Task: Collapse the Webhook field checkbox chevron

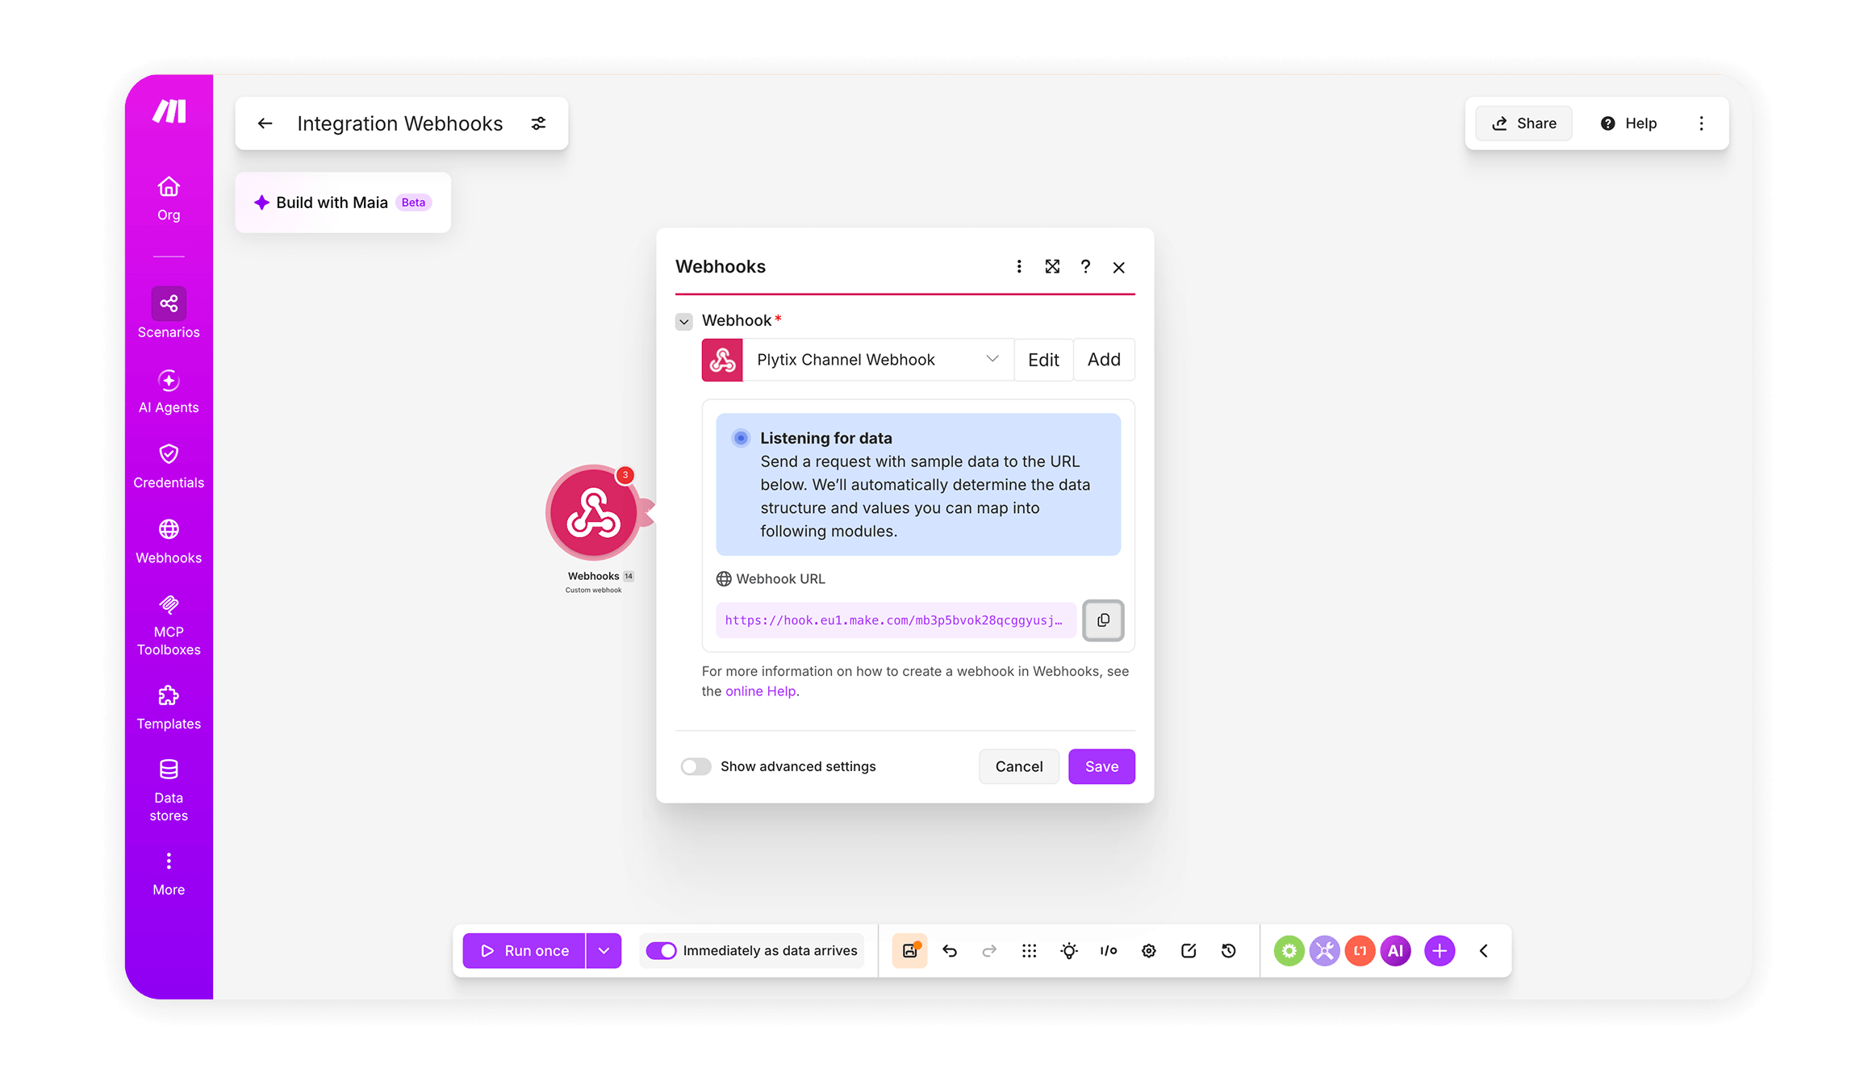Action: 684,322
